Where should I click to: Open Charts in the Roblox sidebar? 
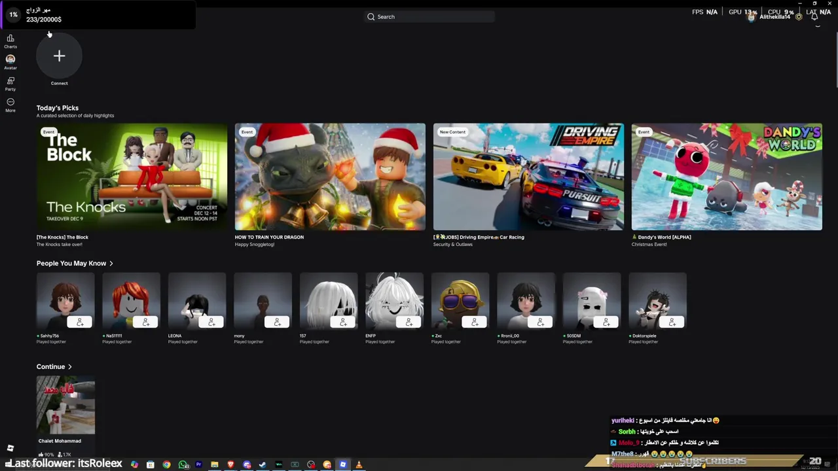coord(10,41)
